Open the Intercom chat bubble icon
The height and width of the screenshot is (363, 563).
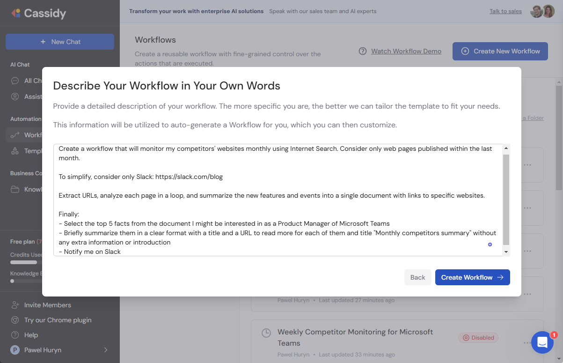click(542, 342)
